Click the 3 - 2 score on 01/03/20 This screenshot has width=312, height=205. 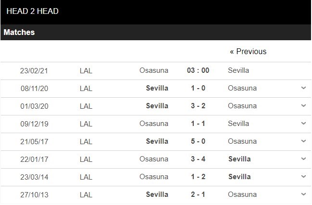[198, 106]
